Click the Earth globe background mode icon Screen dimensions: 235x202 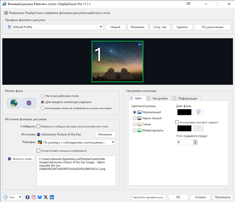coord(14,103)
